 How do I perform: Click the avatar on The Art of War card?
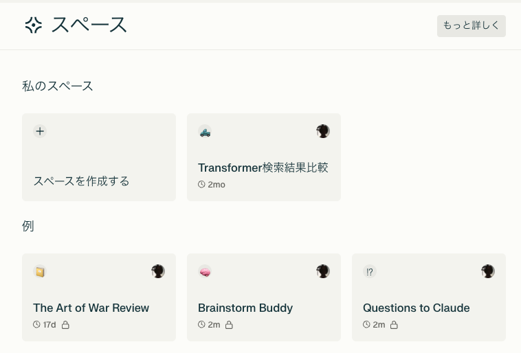[158, 271]
